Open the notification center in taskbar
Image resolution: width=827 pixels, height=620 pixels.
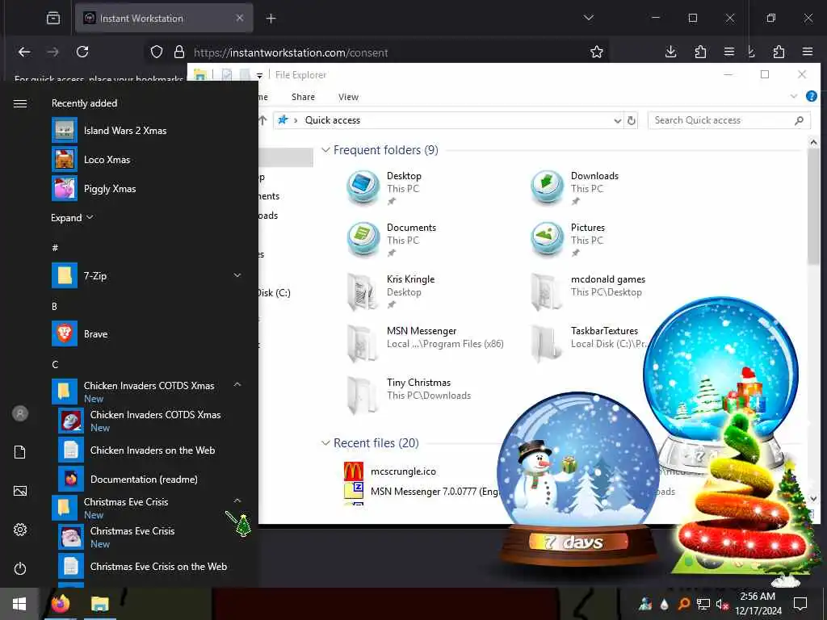click(800, 604)
